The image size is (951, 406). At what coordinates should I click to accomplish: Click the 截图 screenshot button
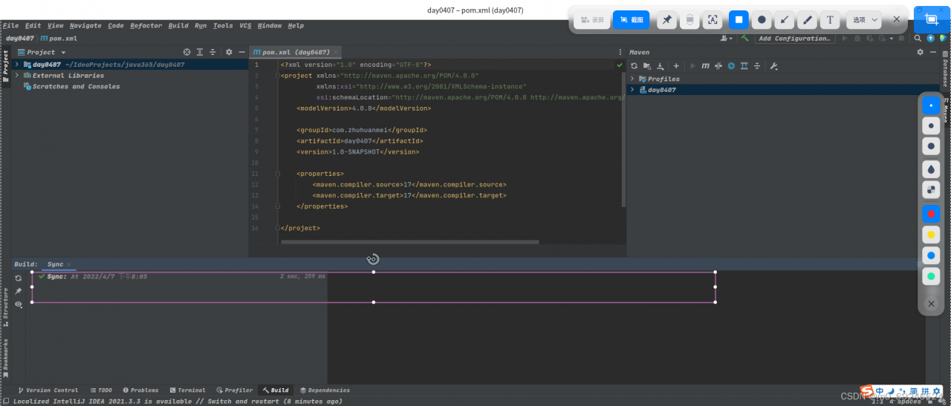pyautogui.click(x=631, y=20)
